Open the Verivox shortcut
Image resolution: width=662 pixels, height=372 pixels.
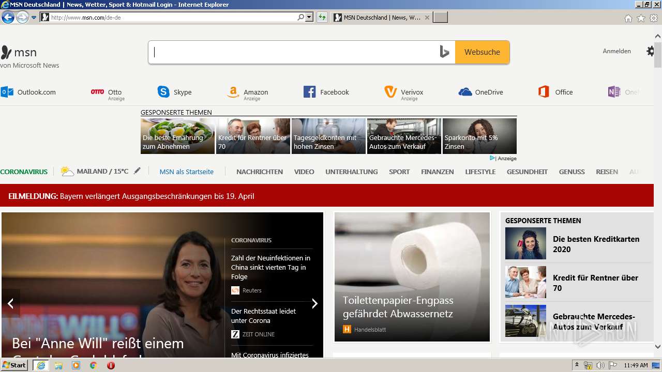(404, 93)
